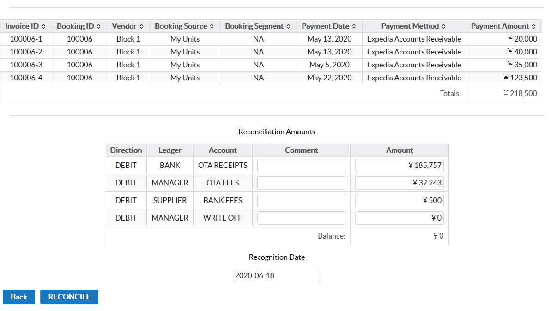Open the Recognition Date field
The width and height of the screenshot is (551, 311).
click(277, 276)
